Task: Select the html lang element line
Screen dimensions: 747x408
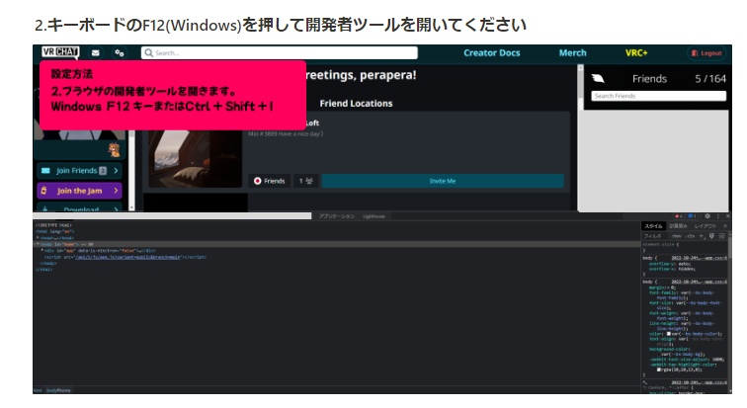Action: coord(54,231)
